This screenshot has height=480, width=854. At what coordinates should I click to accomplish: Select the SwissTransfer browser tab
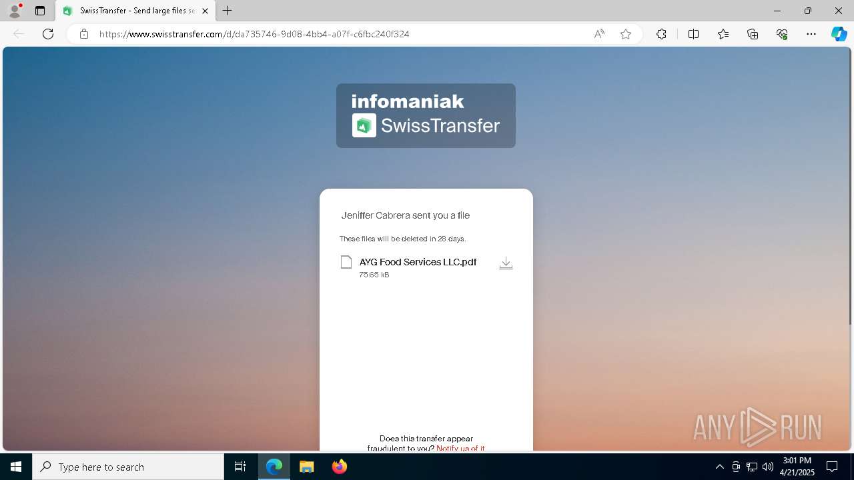[x=136, y=11]
